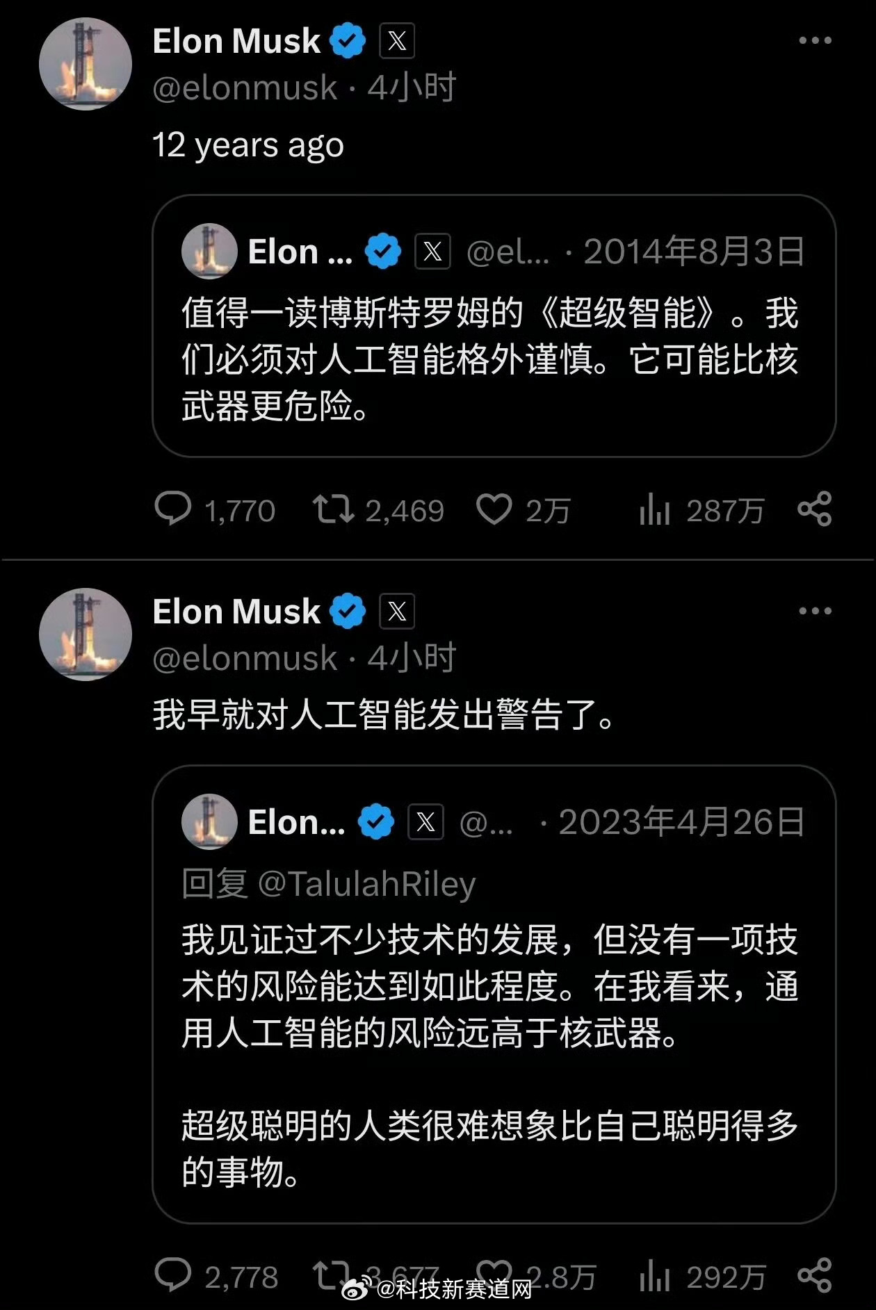
Task: Open Elon Musk's avatar on first tweet
Action: click(x=86, y=64)
